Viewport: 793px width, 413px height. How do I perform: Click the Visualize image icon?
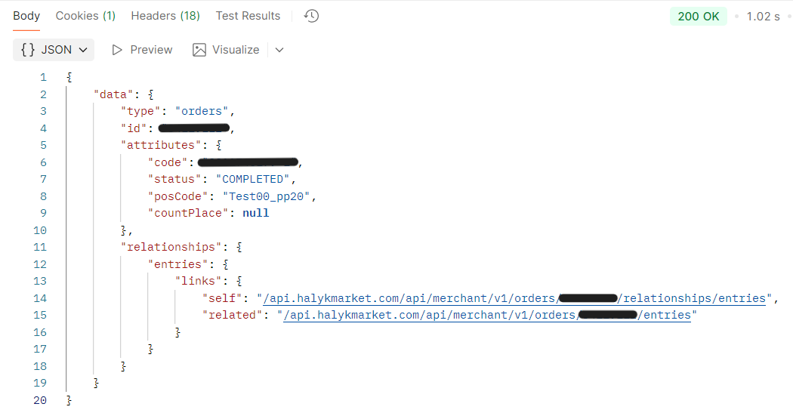[199, 50]
